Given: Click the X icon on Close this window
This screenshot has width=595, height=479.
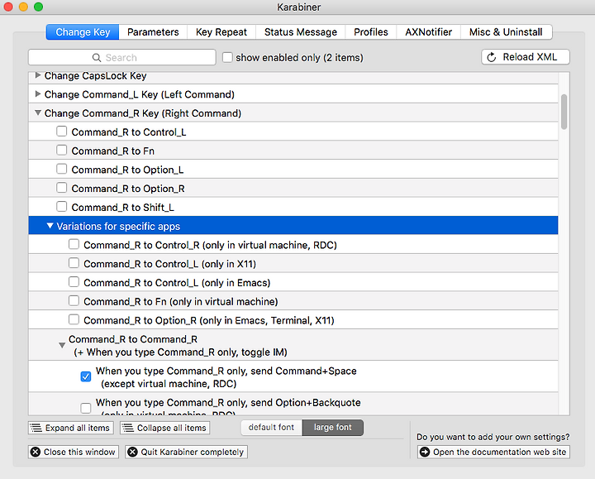Looking at the screenshot, I should click(x=36, y=452).
